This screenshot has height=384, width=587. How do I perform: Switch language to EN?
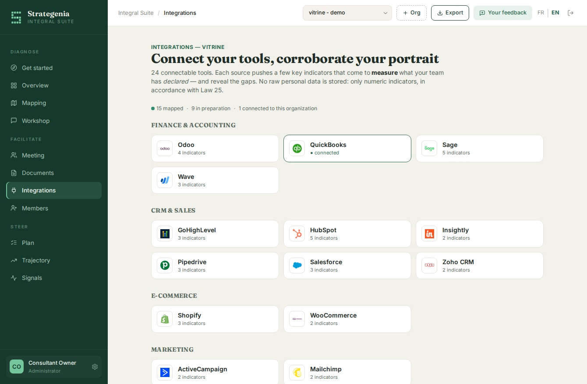[x=555, y=13]
